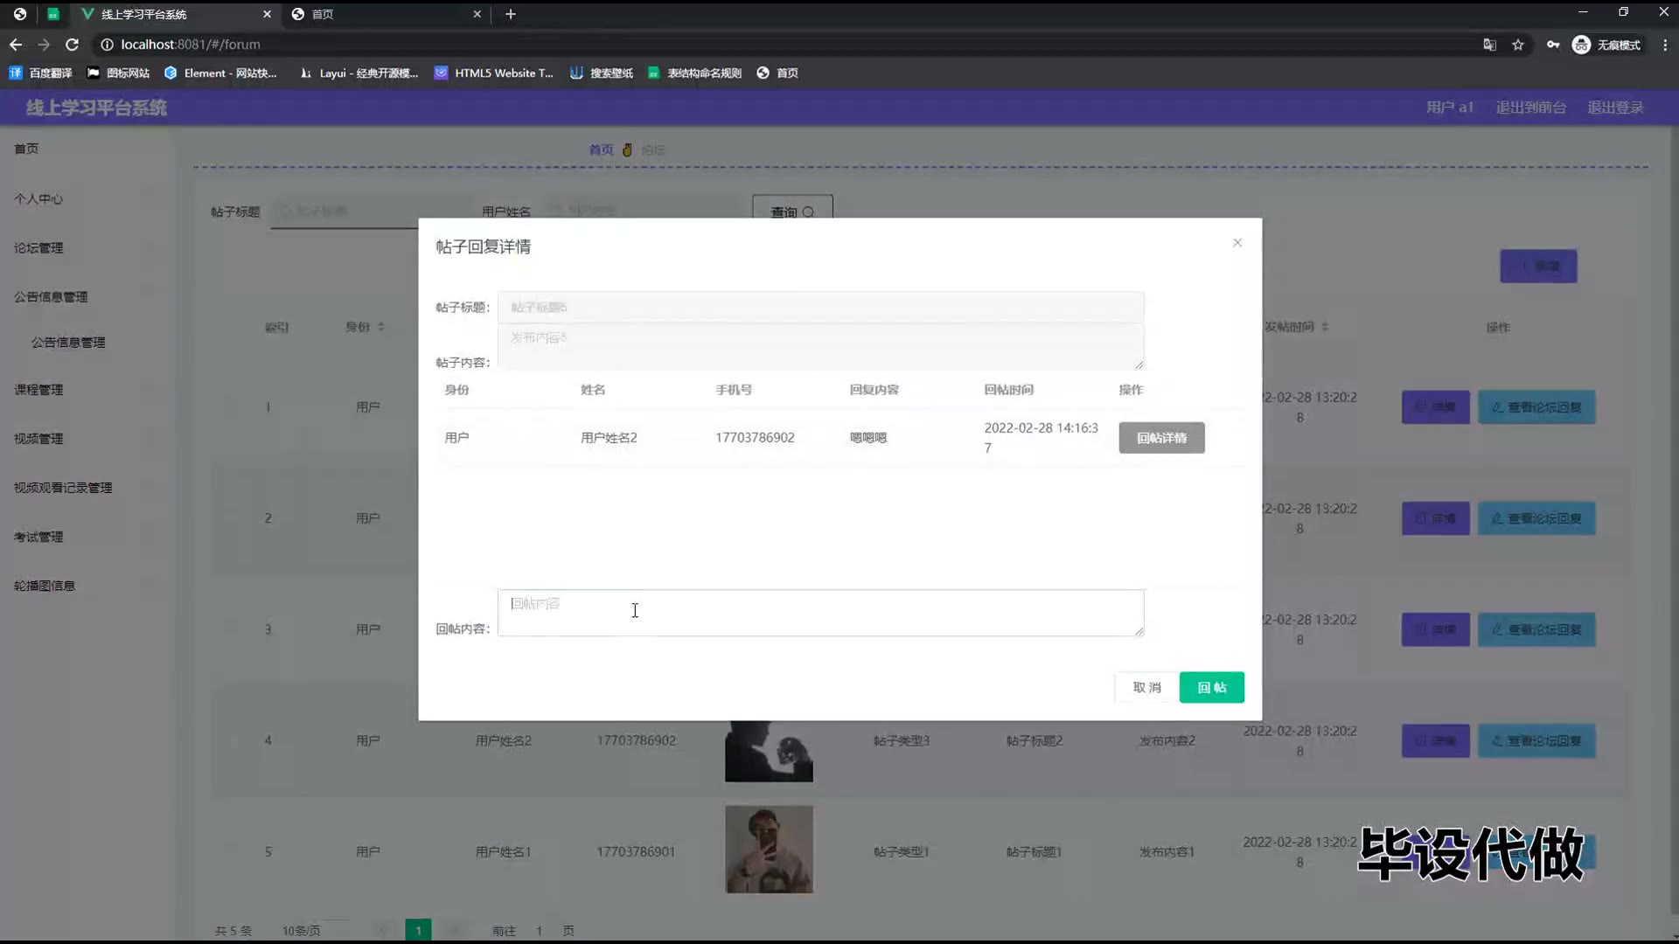This screenshot has width=1679, height=944.
Task: Switch to the 首页 browser tab
Action: tap(385, 14)
